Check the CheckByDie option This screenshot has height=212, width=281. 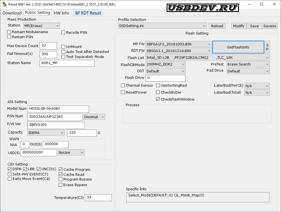point(158,92)
